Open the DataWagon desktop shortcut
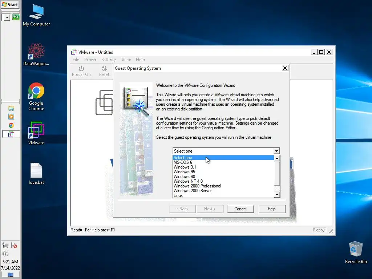This screenshot has height=279, width=372. tap(36, 54)
